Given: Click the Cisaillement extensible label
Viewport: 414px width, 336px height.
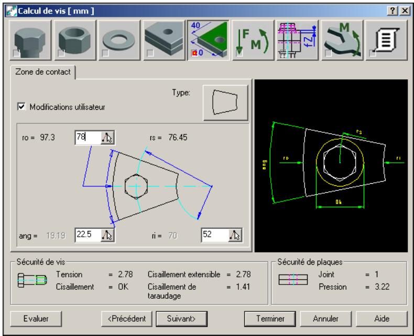Looking at the screenshot, I should pyautogui.click(x=184, y=275).
